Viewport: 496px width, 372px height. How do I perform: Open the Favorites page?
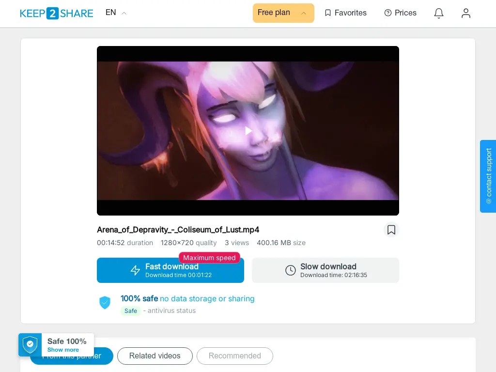[x=345, y=13]
